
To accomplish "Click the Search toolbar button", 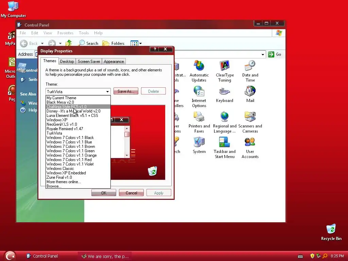I will click(89, 43).
